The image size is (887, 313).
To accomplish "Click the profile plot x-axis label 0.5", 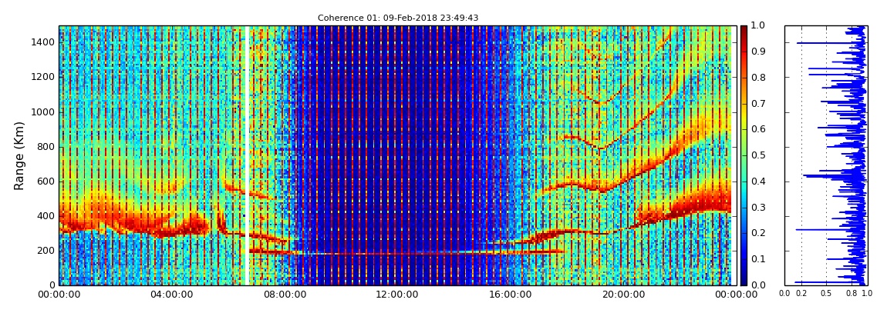I will pos(826,293).
